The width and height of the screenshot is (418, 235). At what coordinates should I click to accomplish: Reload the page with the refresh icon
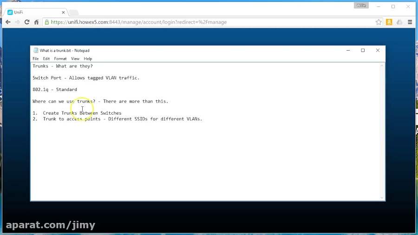click(26, 22)
